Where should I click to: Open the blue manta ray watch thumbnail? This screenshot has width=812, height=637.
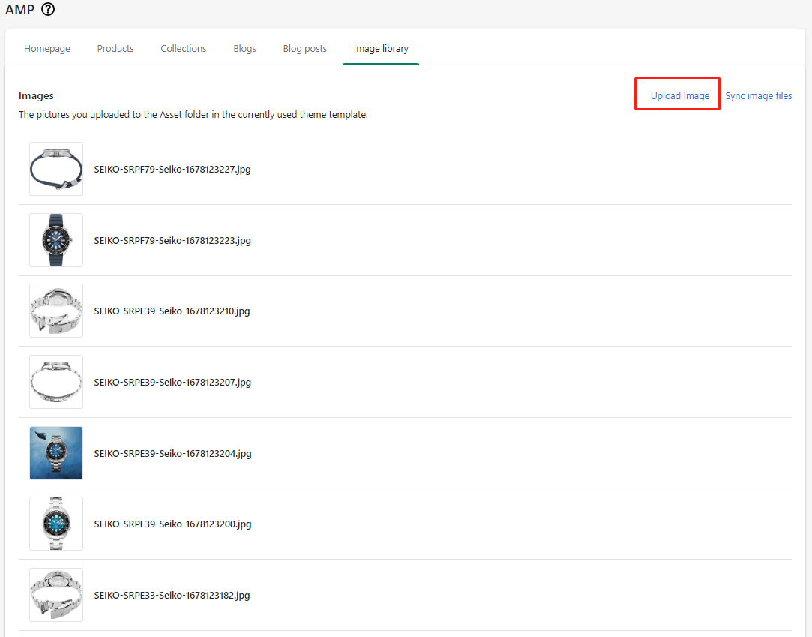point(56,453)
